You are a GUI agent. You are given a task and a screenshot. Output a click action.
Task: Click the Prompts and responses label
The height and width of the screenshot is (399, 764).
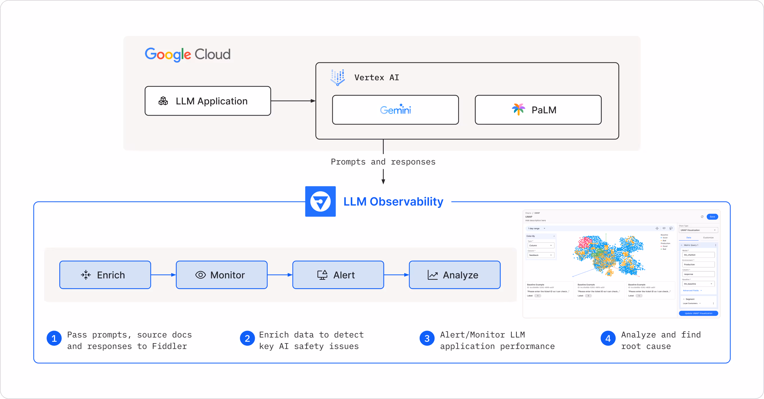click(383, 162)
